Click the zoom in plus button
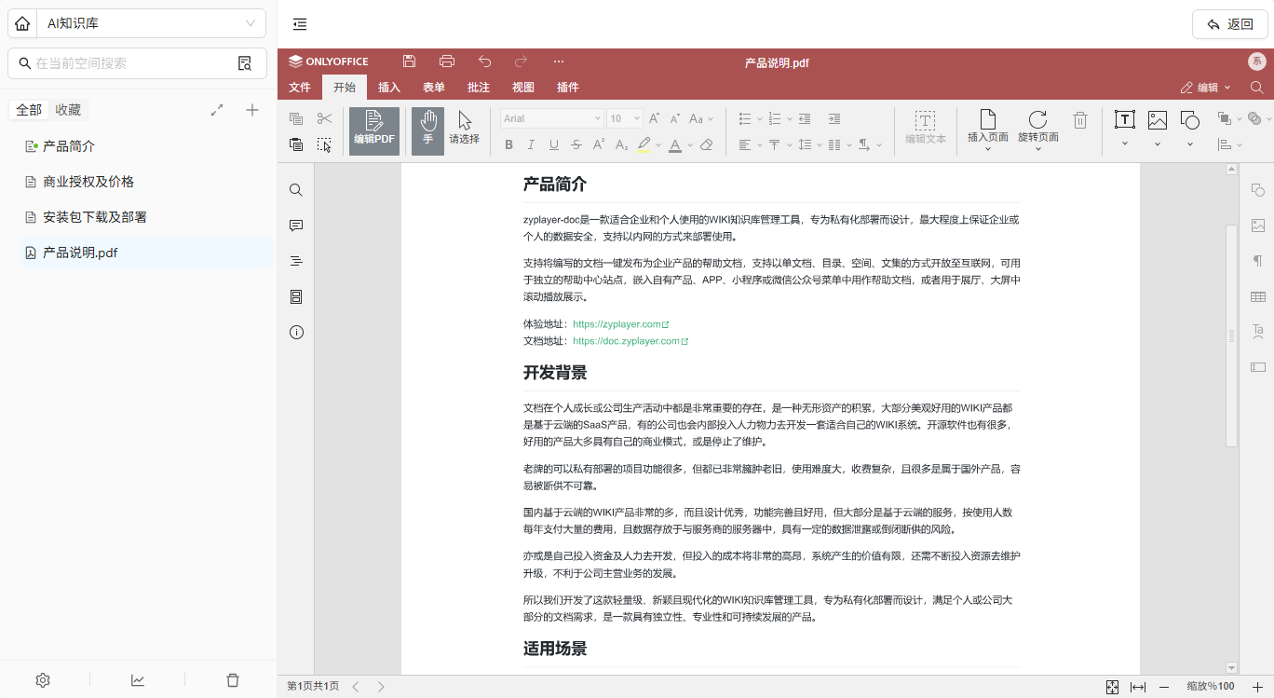 coord(1257,687)
